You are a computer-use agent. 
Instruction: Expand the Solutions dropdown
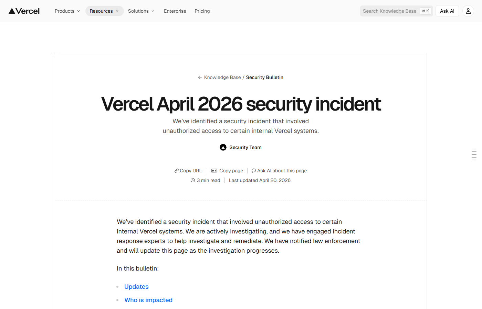click(x=141, y=11)
